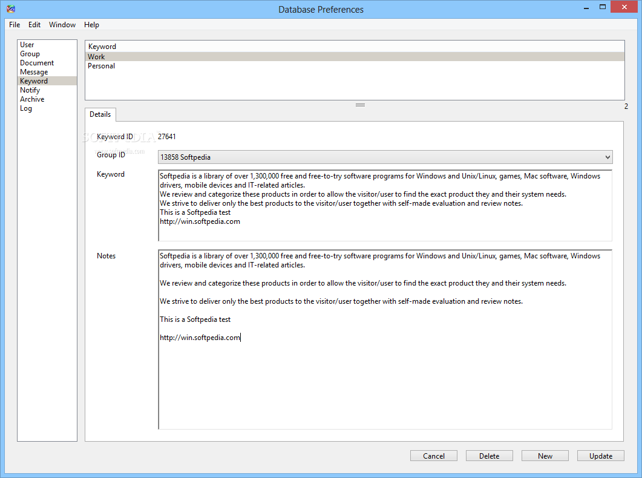
Task: Click the Keyword ID value 27641
Action: 166,137
